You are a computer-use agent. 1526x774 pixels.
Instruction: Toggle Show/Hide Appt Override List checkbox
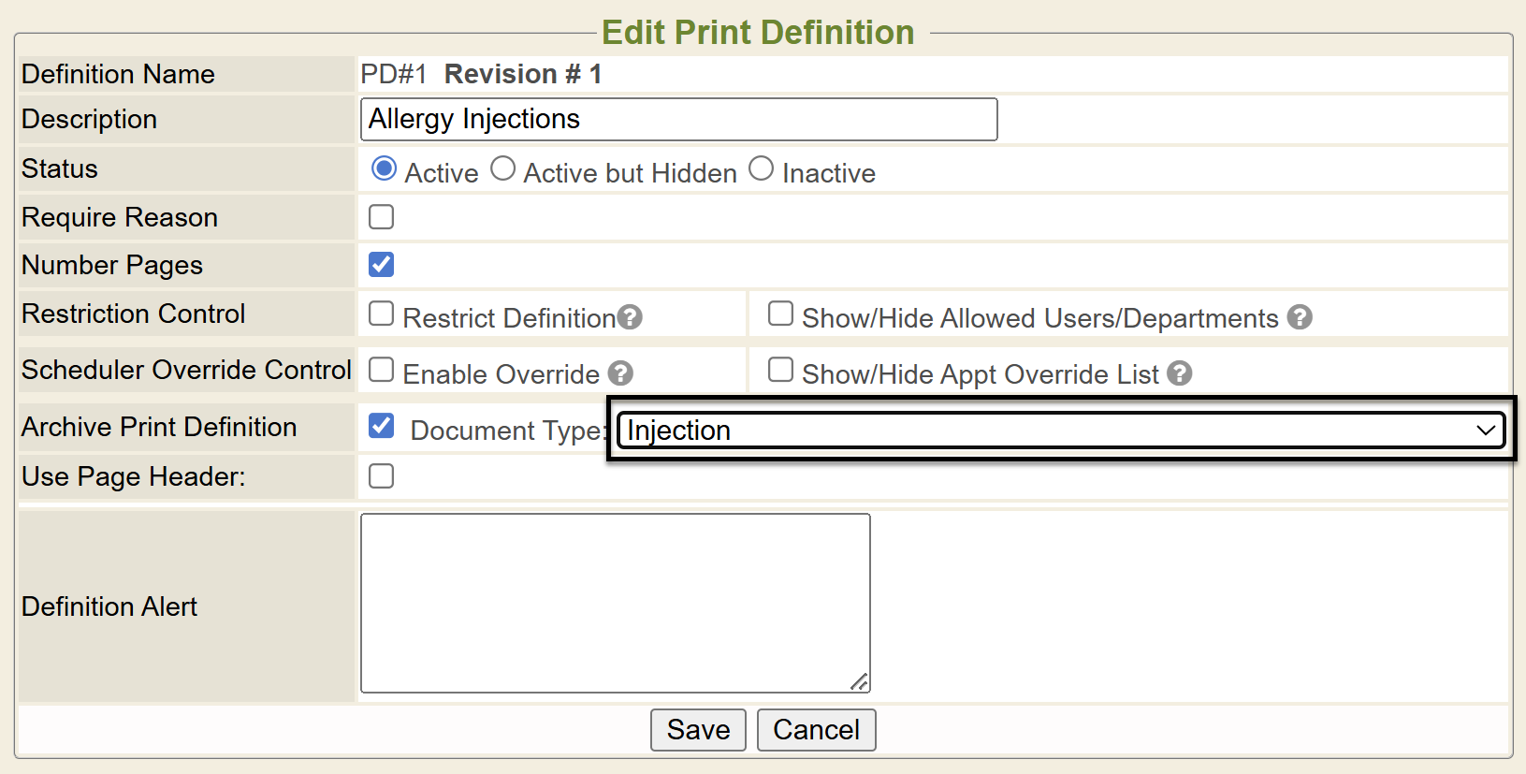coord(780,370)
